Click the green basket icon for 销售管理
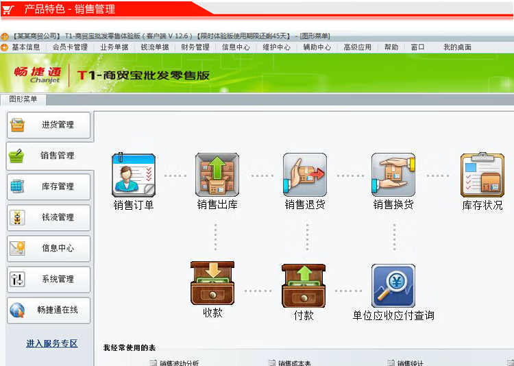 pos(16,156)
